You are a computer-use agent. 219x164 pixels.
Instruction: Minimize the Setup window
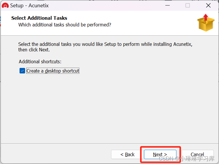point(167,6)
